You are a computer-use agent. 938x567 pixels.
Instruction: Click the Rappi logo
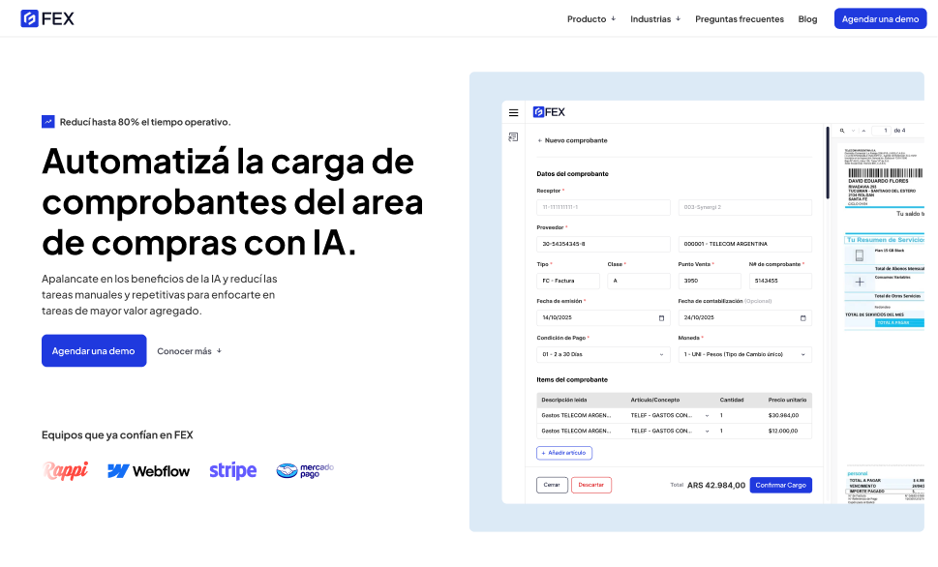[66, 470]
